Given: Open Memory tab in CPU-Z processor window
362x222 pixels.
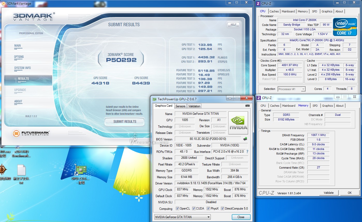Looking at the screenshot, I should [x=303, y=11].
